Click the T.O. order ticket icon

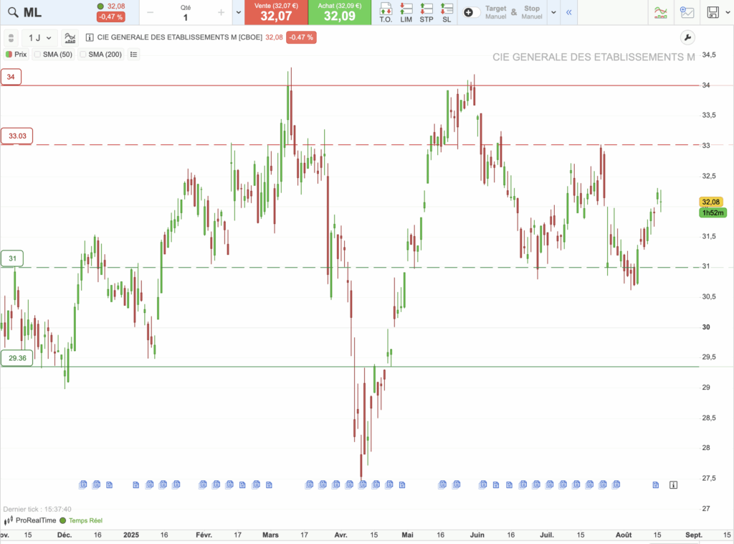(386, 12)
